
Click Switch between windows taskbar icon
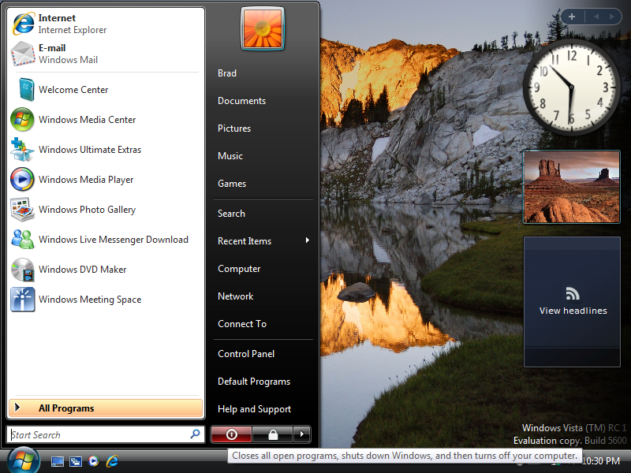pos(75,461)
